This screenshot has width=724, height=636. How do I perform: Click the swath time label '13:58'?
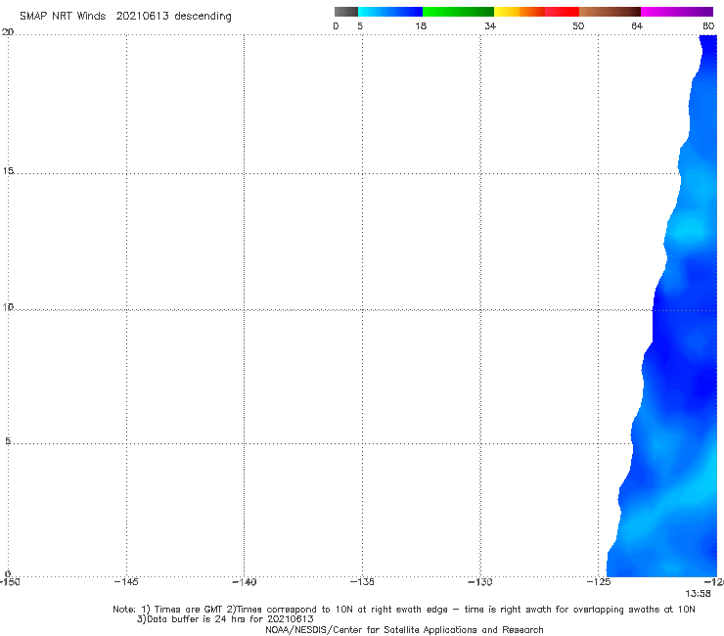pos(698,594)
